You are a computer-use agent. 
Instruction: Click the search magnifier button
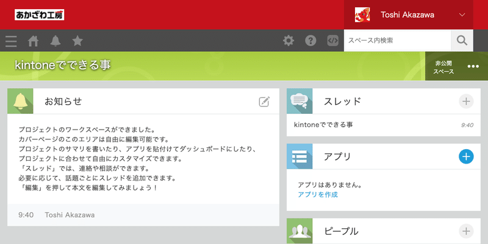click(x=462, y=40)
